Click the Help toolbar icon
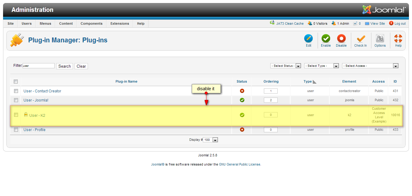Screen dimensions: 412x196 (x=398, y=40)
